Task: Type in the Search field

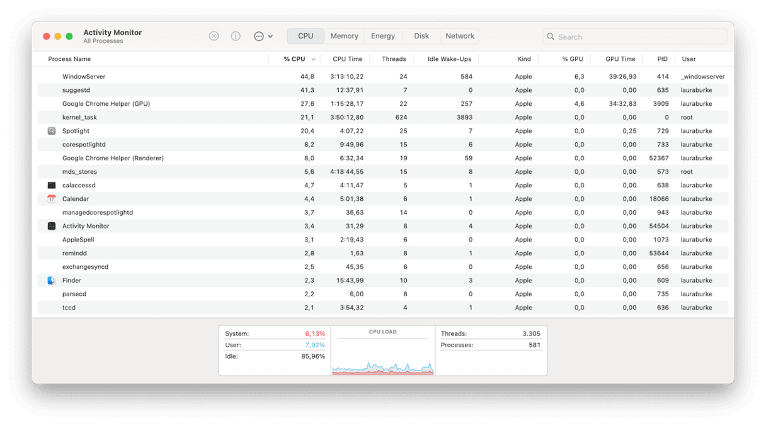Action: (x=639, y=37)
